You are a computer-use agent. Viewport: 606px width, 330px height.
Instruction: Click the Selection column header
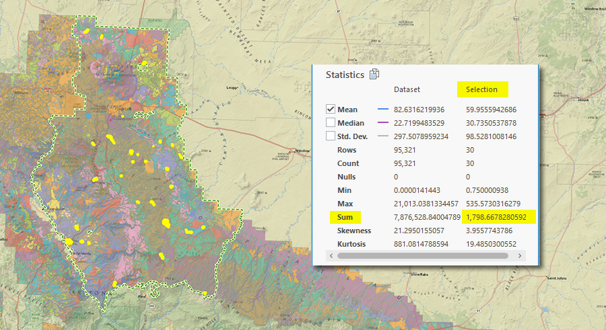[481, 89]
